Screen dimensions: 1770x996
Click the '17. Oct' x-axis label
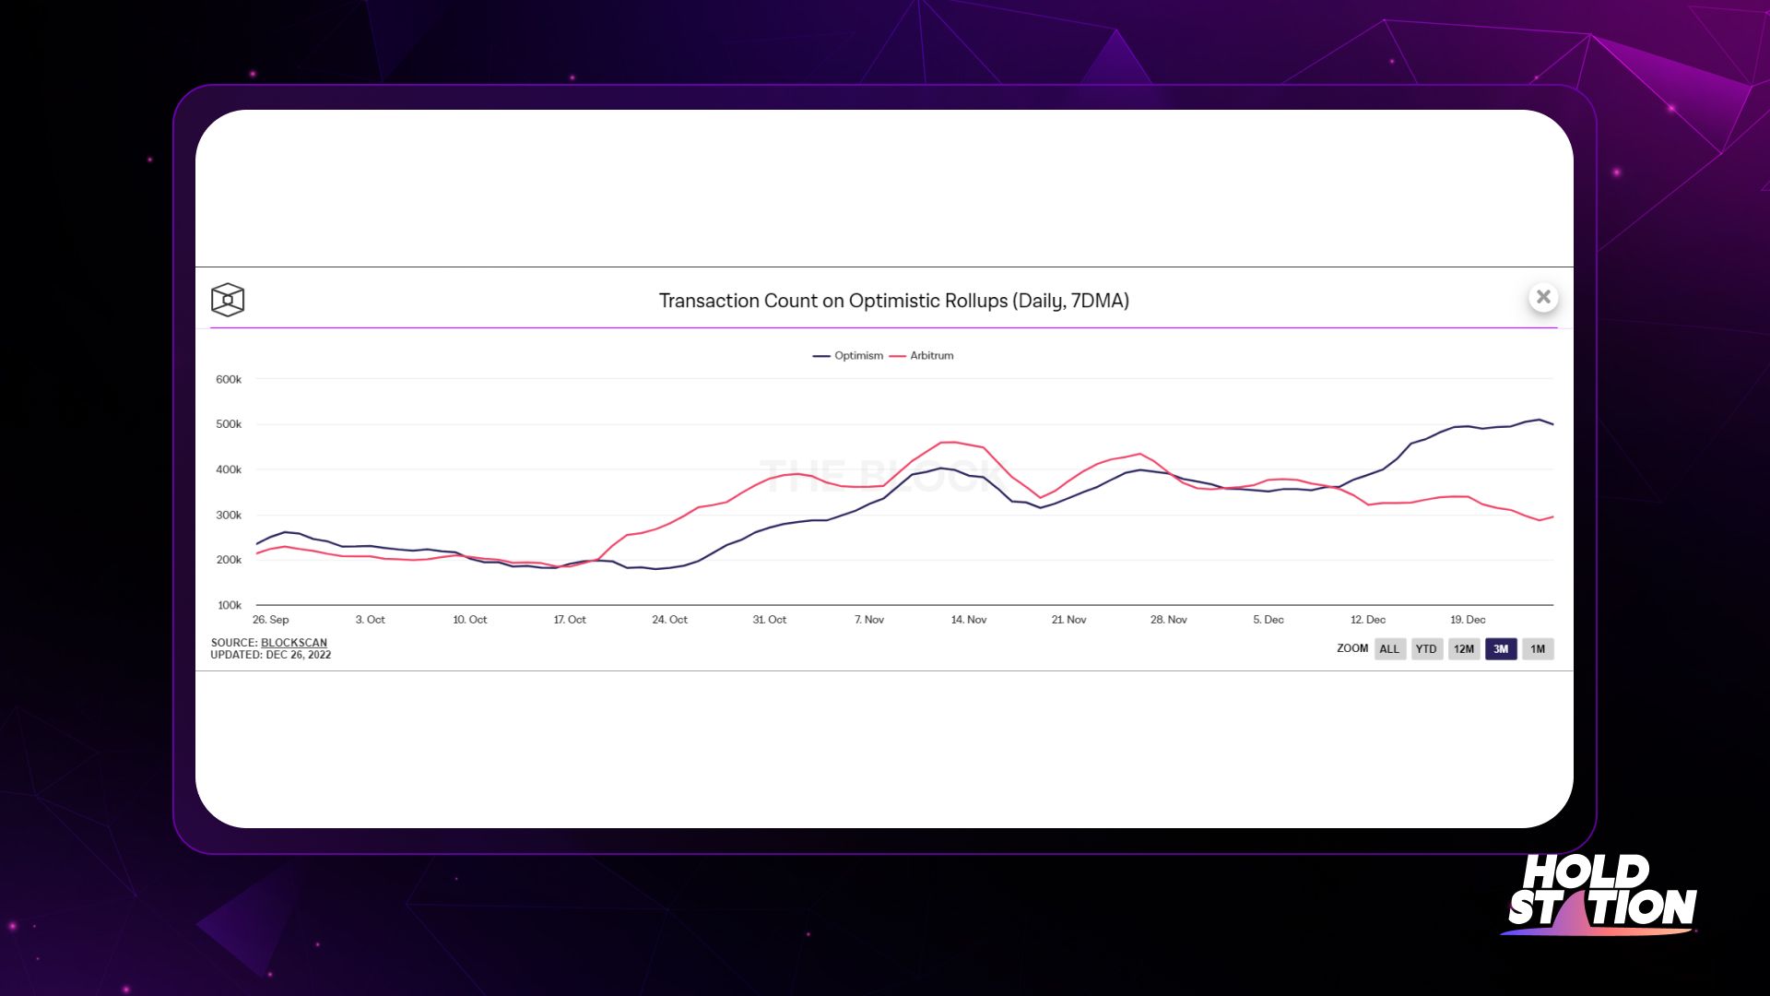570,620
